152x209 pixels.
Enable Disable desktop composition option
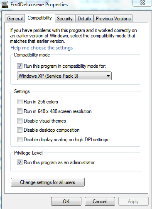[x=20, y=130]
